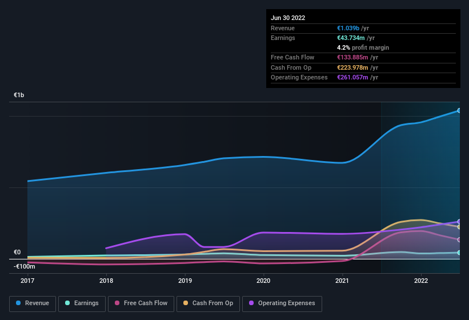This screenshot has width=469, height=320.
Task: Click the pink Free Cash Flow endpoint marker
Action: point(459,239)
